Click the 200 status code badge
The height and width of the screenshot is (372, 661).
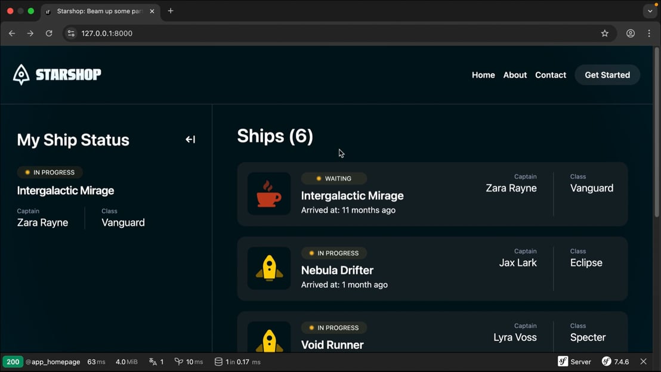coord(13,362)
